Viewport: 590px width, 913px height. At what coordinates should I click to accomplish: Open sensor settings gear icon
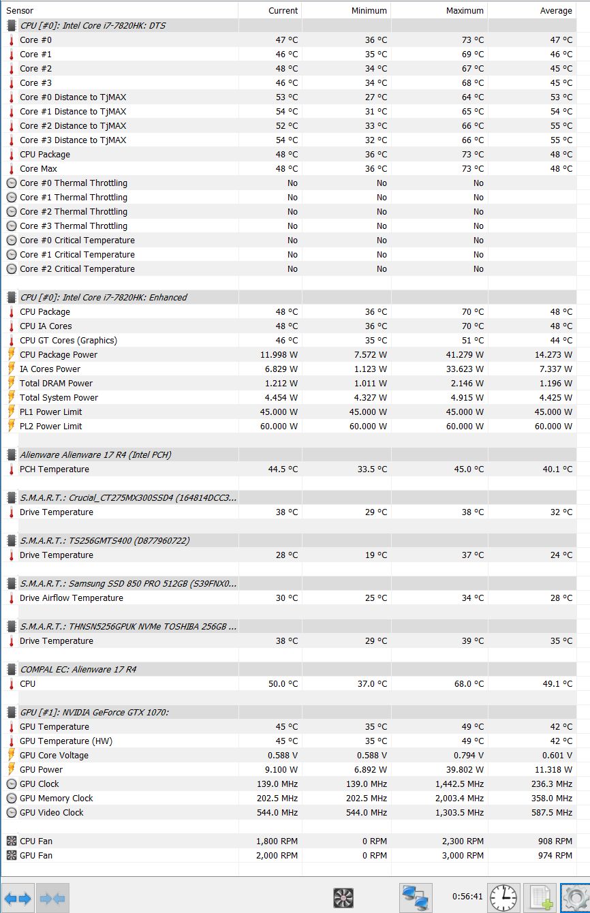(x=576, y=898)
